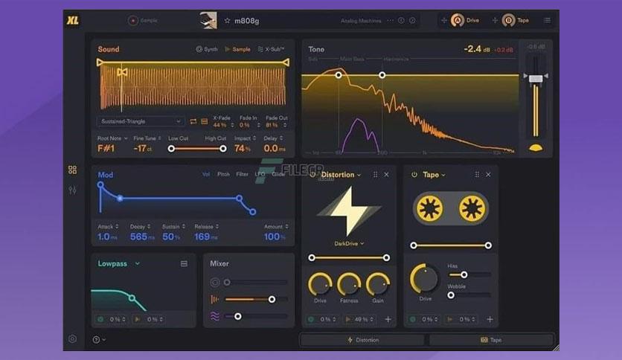Click the output volume fader handle
This screenshot has width=622, height=360.
(536, 79)
